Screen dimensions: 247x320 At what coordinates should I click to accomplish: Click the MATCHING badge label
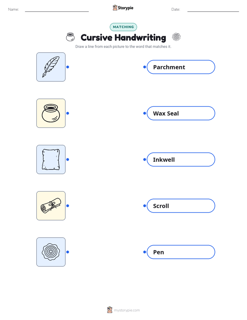click(x=123, y=27)
